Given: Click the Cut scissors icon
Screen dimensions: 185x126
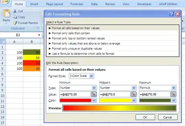Looking at the screenshot, I should click(x=15, y=11).
